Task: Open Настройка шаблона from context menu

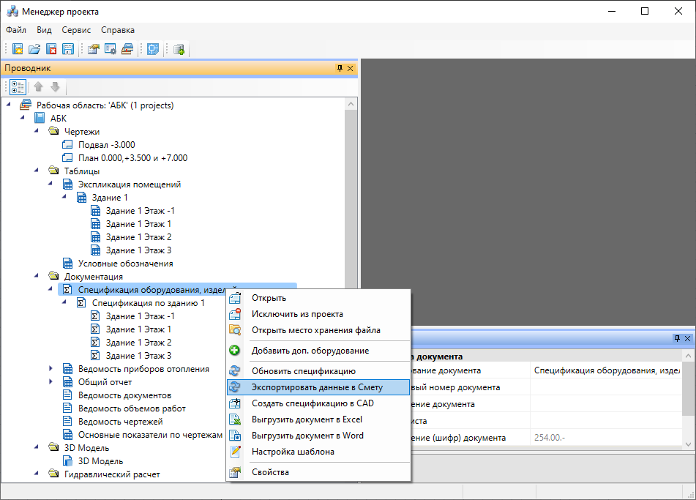Action: (x=318, y=452)
